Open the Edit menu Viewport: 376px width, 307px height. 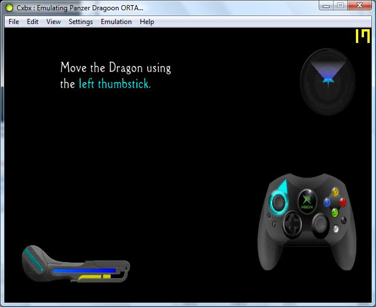[x=33, y=22]
